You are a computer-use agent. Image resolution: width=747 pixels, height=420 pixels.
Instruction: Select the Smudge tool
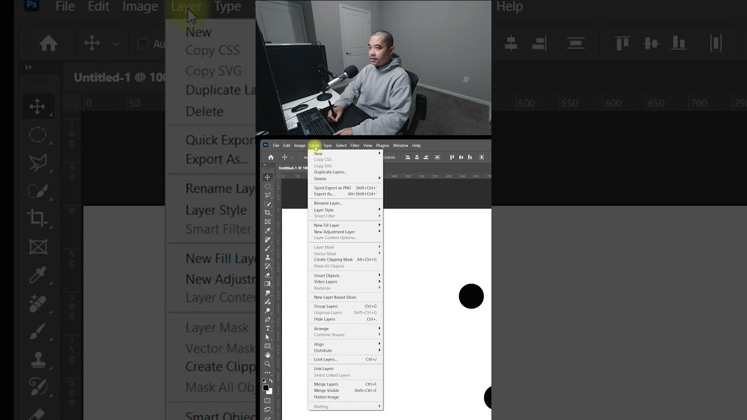[x=268, y=293]
